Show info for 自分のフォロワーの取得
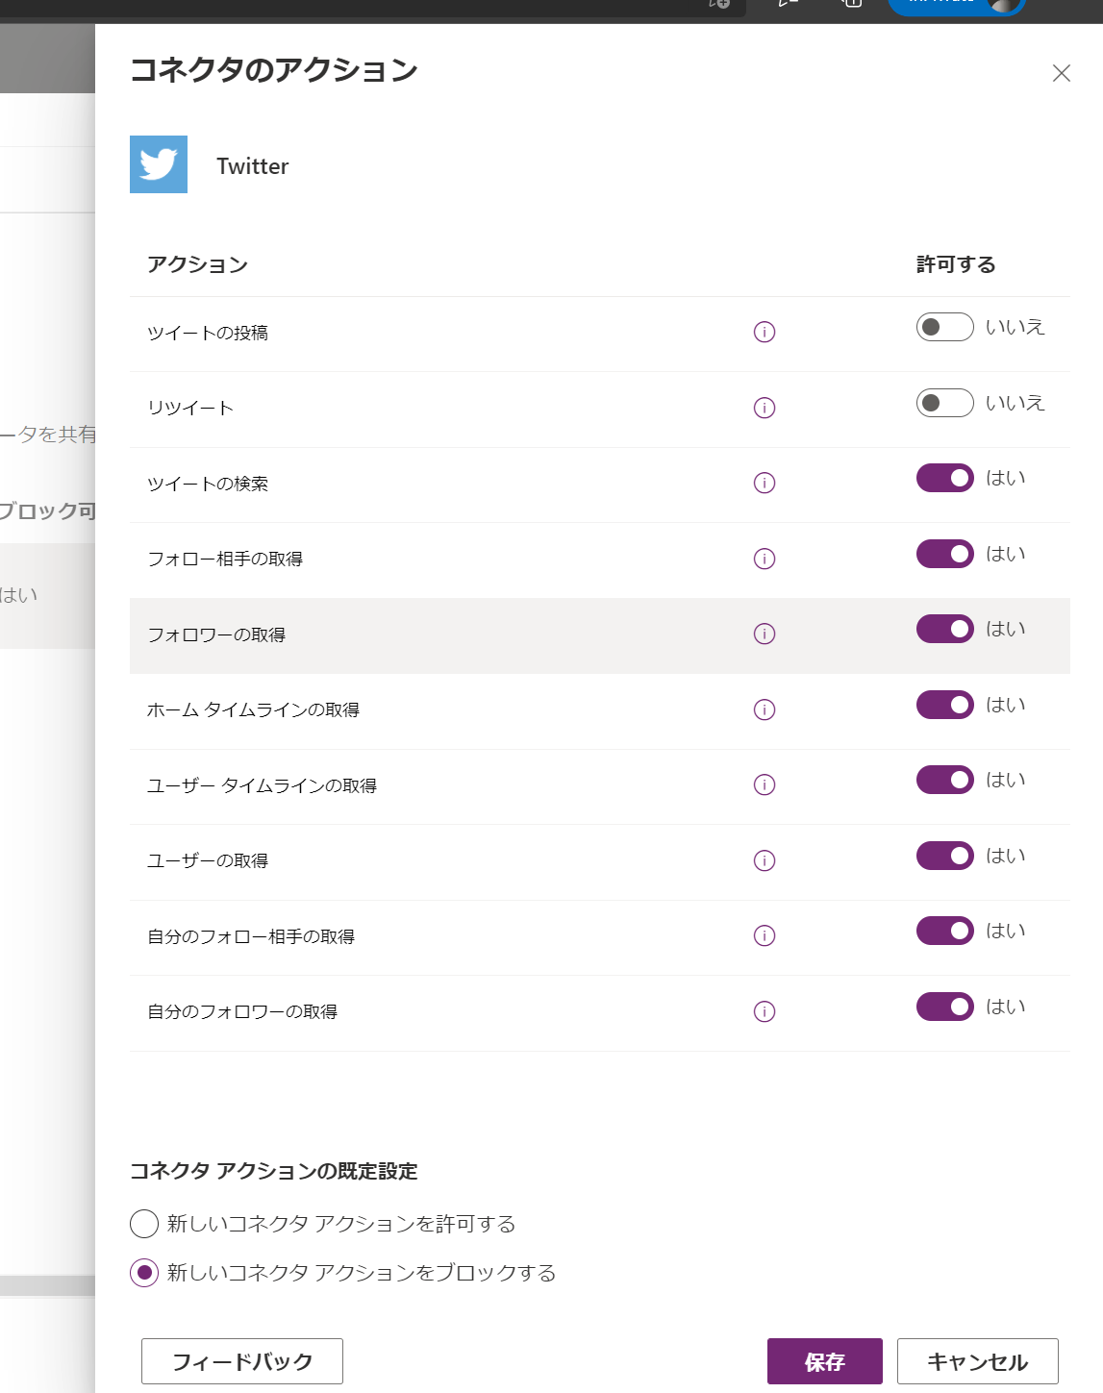1103x1393 pixels. pos(765,1011)
